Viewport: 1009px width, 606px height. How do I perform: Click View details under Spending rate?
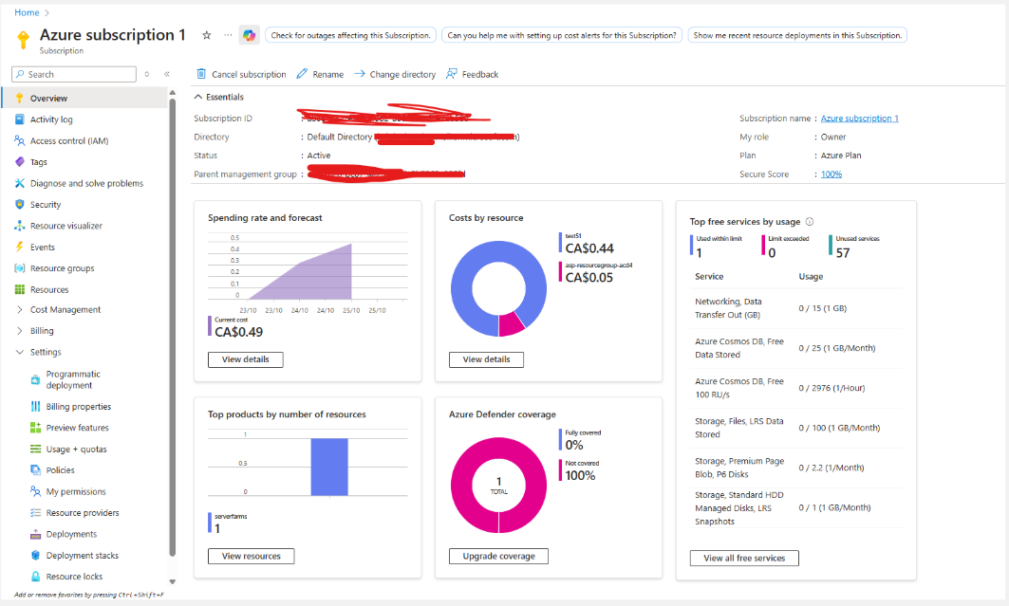[x=245, y=359]
